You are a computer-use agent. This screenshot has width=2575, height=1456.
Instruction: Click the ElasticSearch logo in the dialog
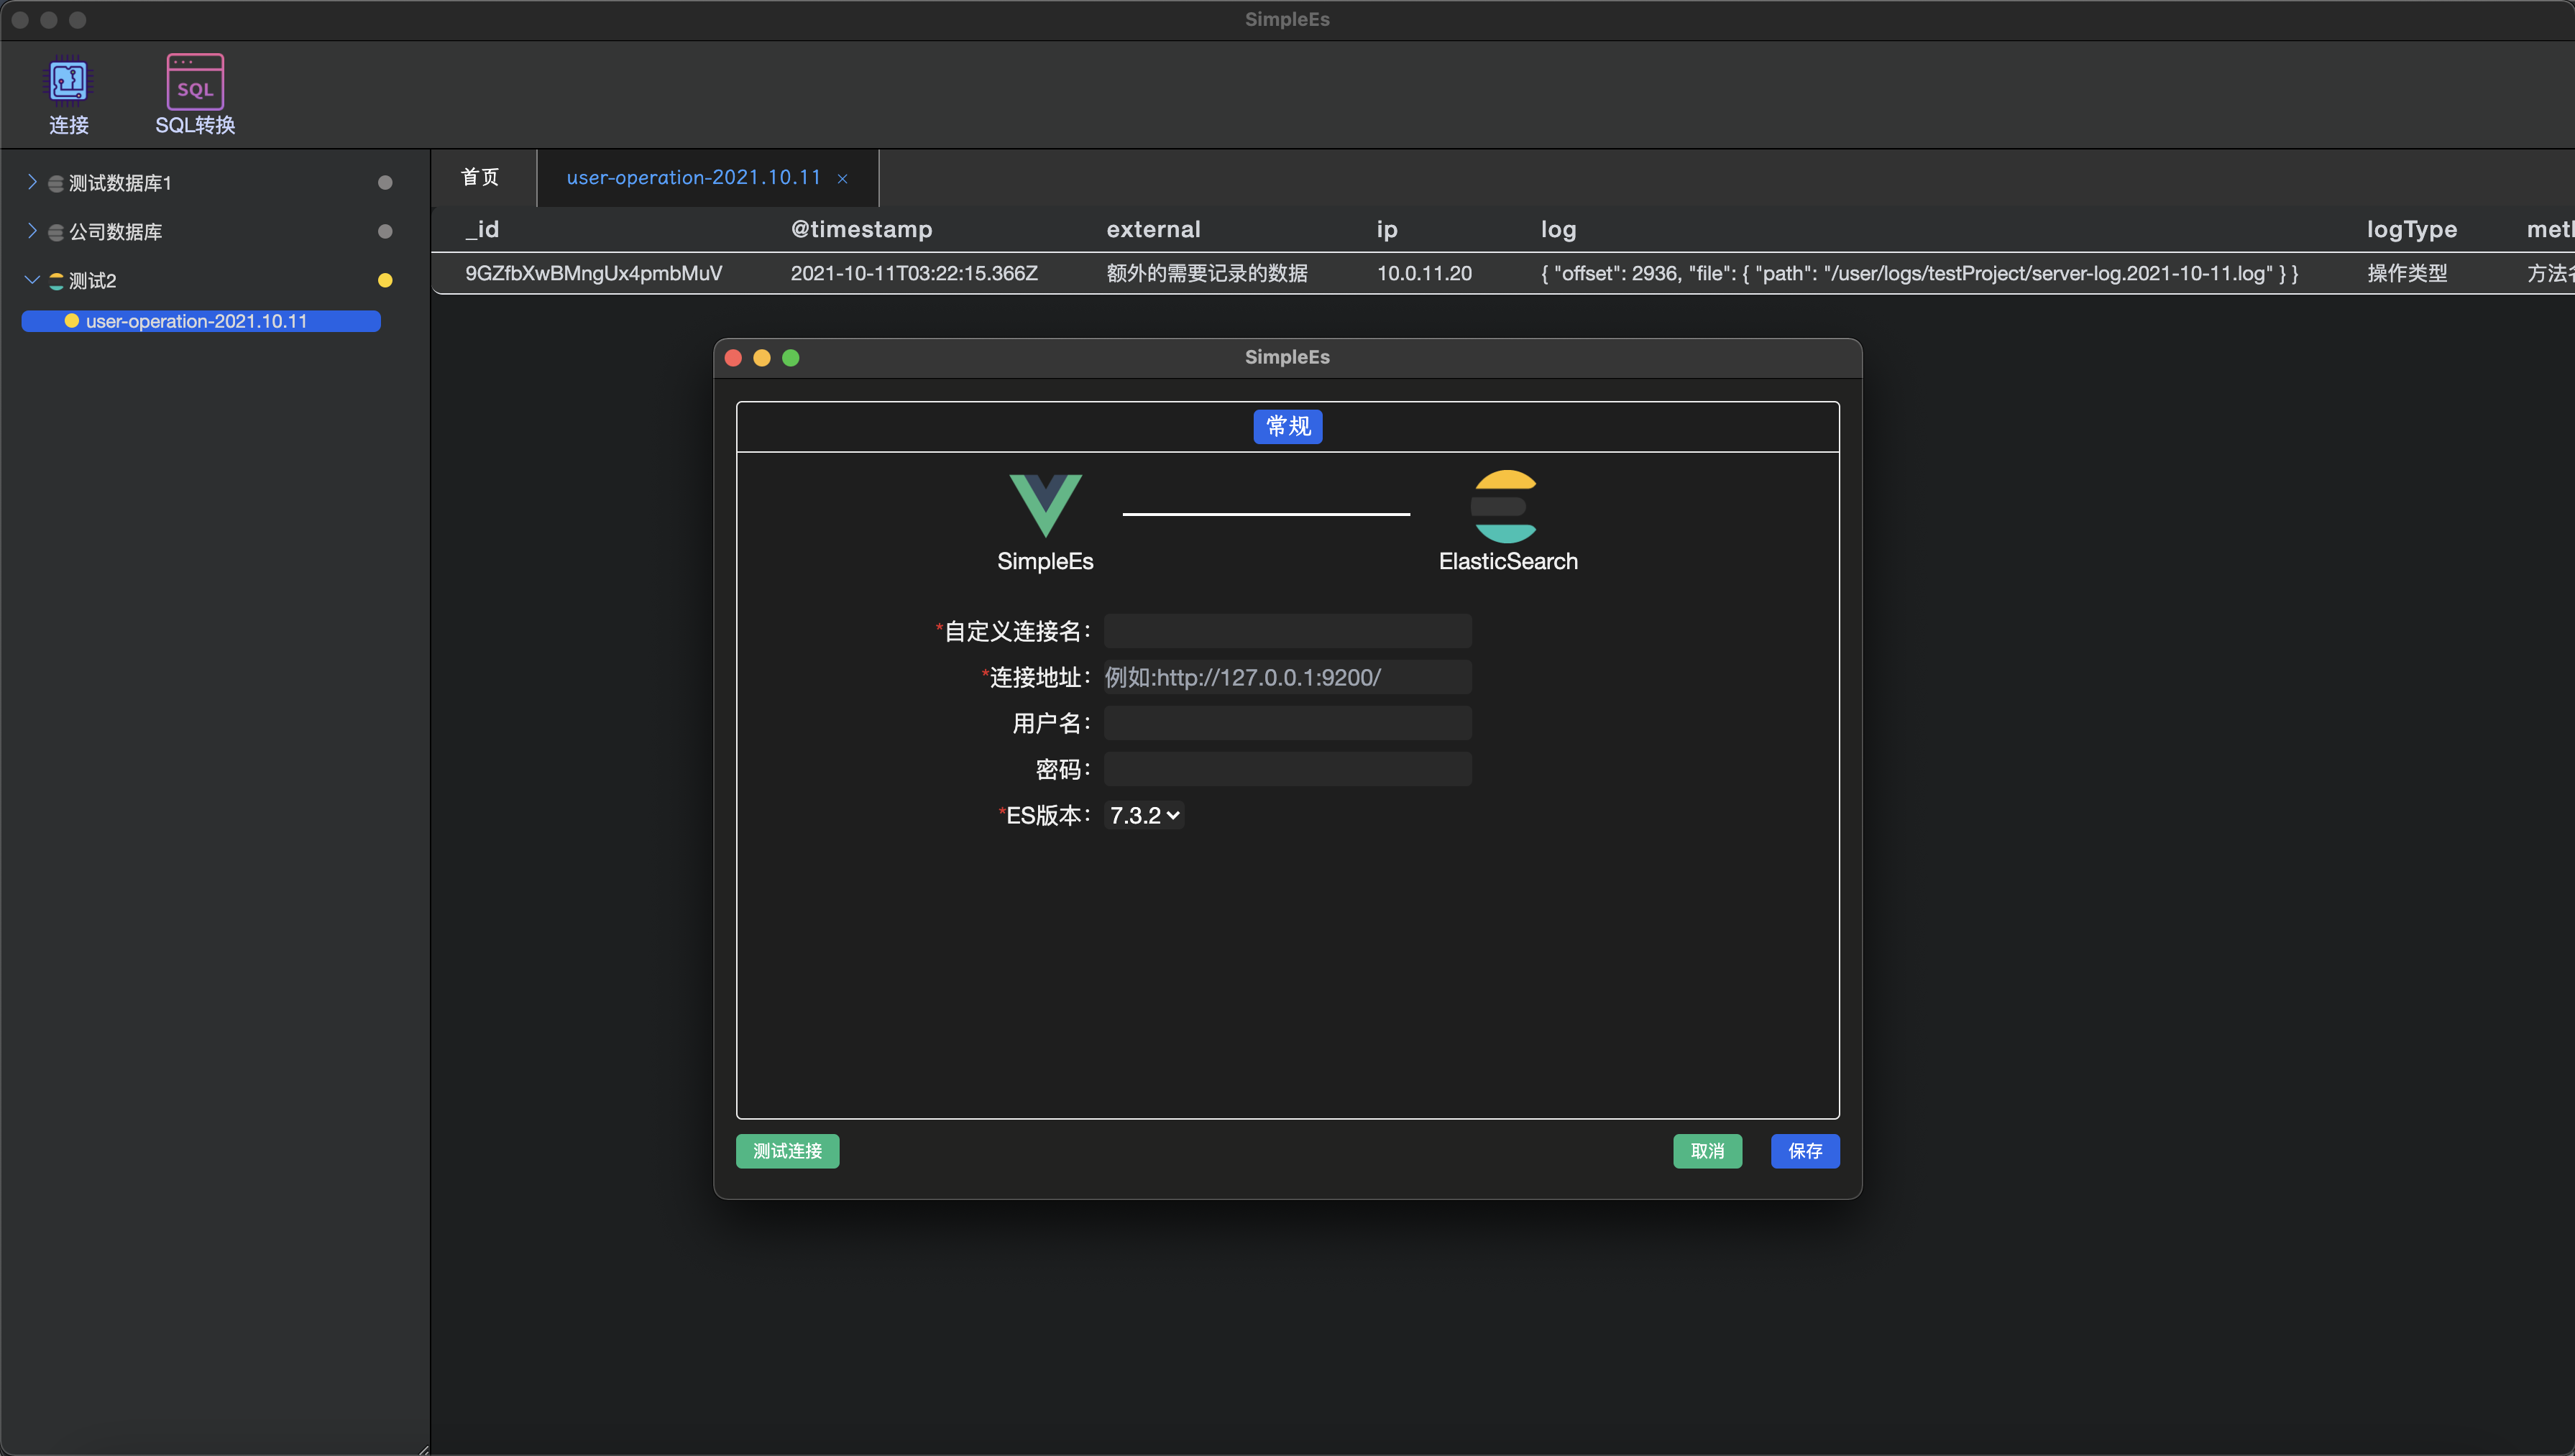tap(1504, 506)
